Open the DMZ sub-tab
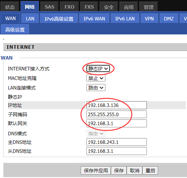Viewport: 187px width, 178px height. [x=169, y=19]
